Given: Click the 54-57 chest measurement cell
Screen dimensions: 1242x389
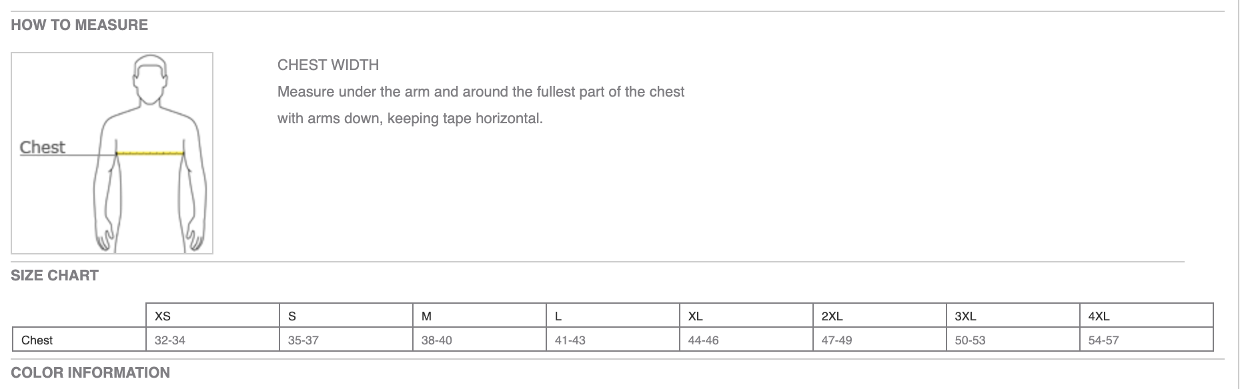Looking at the screenshot, I should point(1103,340).
